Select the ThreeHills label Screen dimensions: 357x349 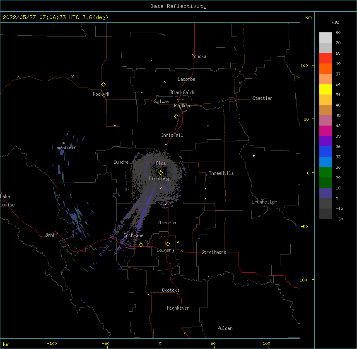pyautogui.click(x=221, y=173)
